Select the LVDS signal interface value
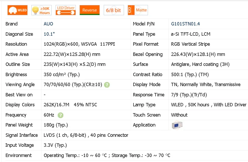248x162 pixels. [86, 135]
